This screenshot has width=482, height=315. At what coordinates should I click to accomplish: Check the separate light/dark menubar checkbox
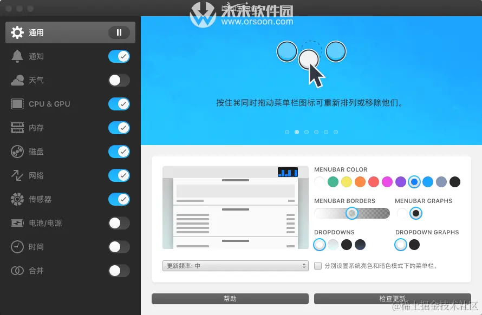[x=318, y=266]
